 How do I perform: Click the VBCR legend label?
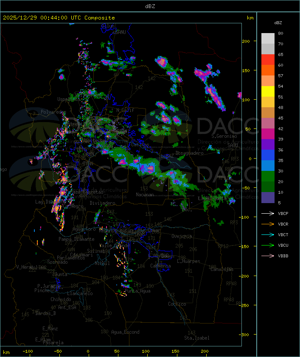(283, 224)
